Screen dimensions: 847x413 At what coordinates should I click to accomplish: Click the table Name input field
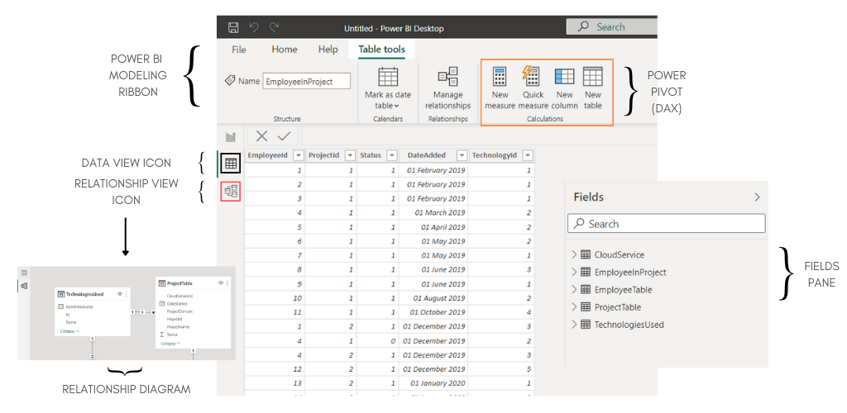tap(306, 82)
